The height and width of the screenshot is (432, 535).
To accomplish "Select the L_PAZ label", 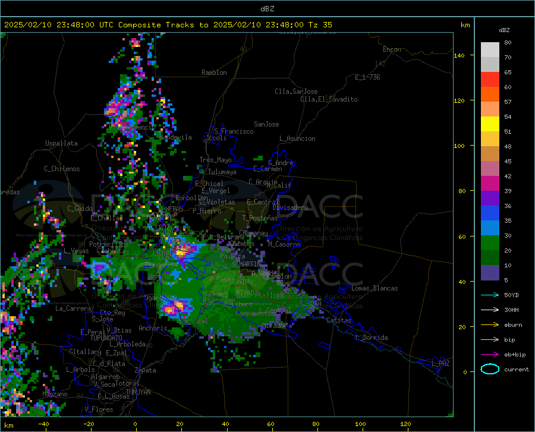I will pos(440,364).
